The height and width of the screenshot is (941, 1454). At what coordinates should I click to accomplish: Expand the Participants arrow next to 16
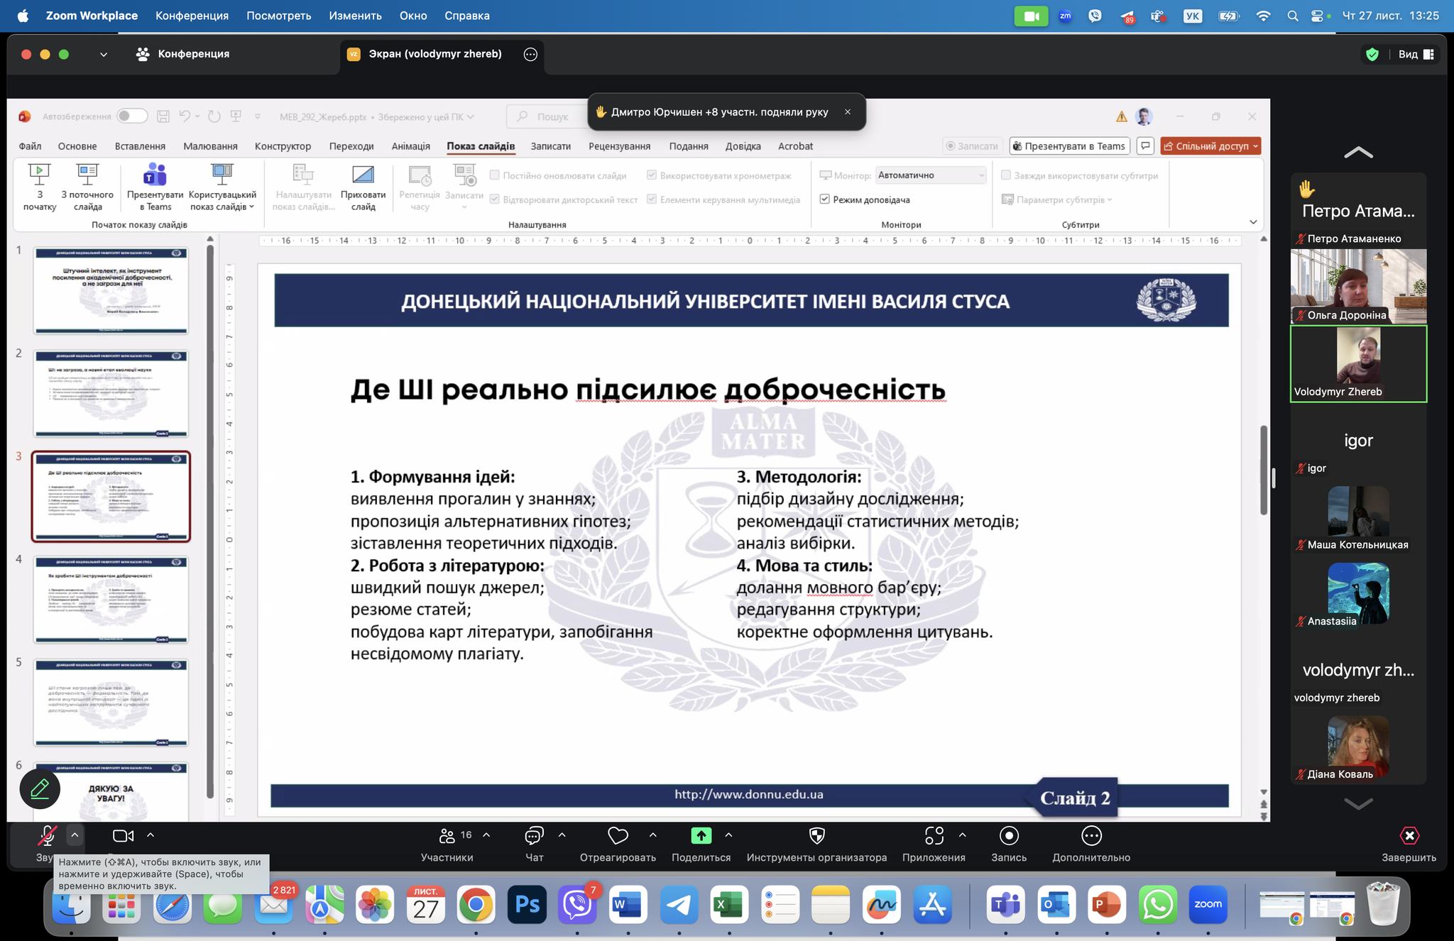tap(486, 835)
